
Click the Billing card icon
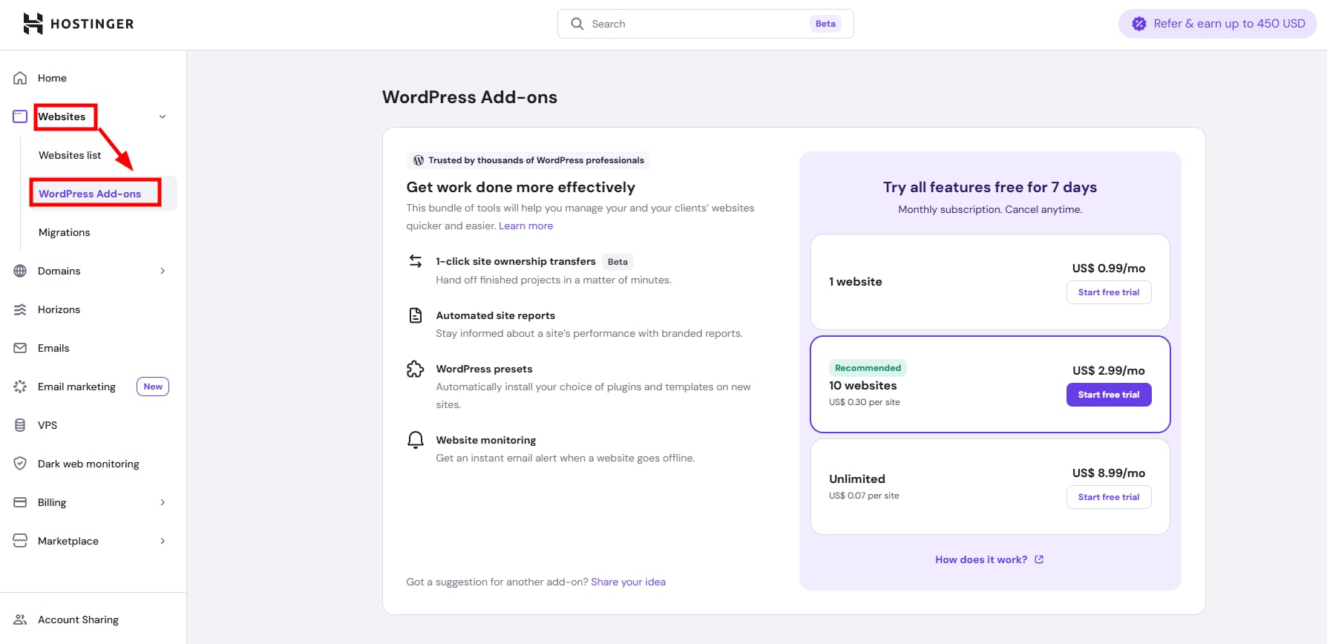(20, 502)
